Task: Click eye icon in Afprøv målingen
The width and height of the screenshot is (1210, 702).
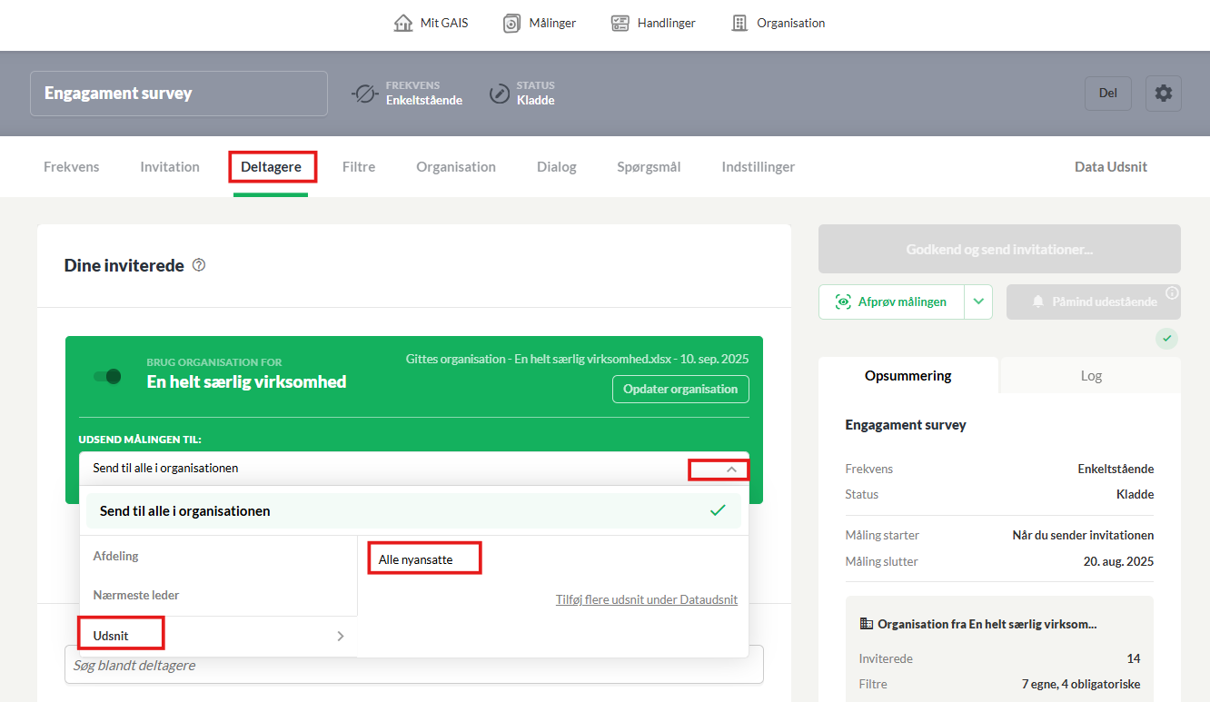Action: tap(843, 302)
